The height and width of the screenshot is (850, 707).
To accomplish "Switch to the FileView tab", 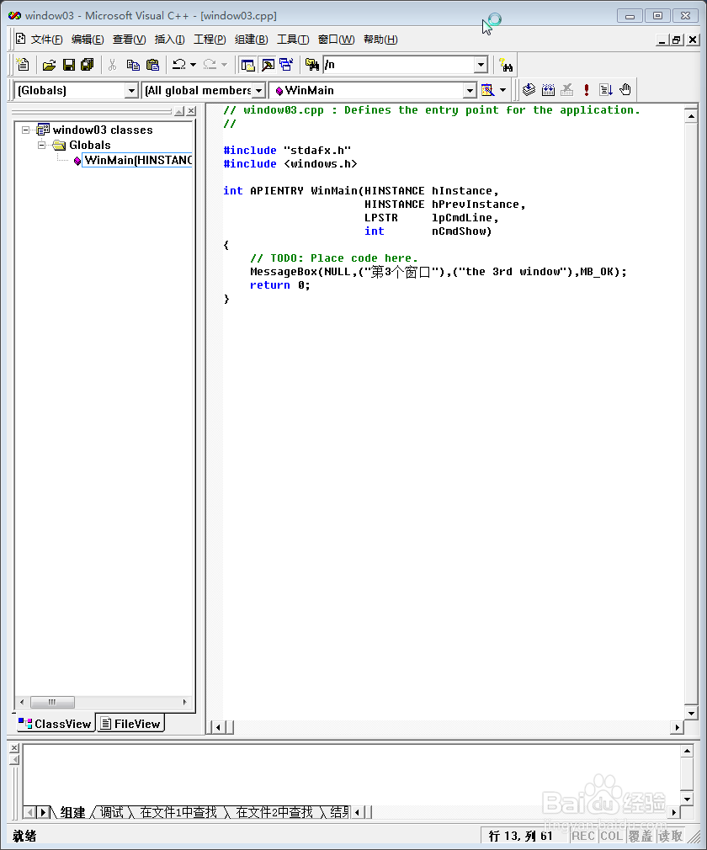I will (130, 723).
